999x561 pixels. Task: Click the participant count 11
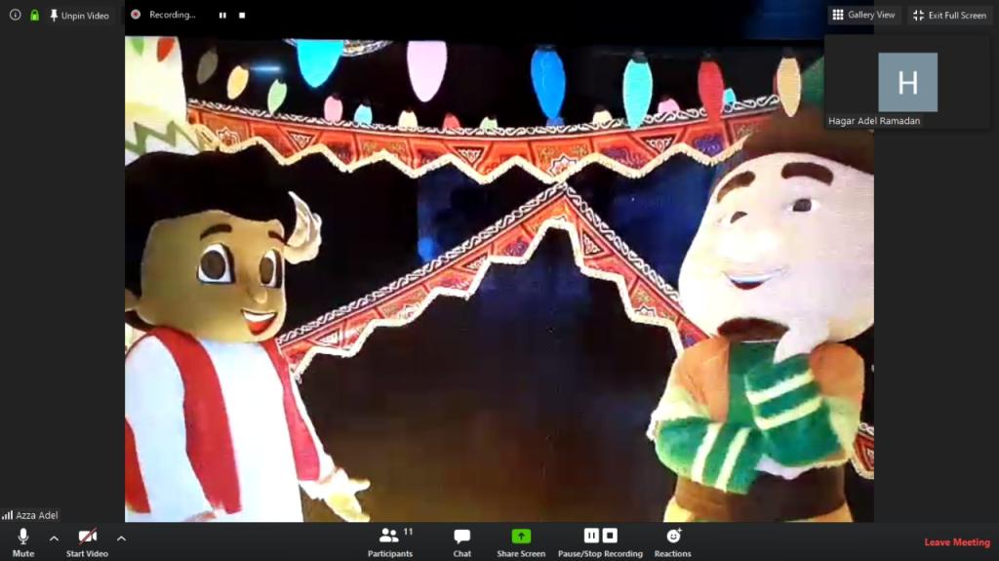pos(408,531)
